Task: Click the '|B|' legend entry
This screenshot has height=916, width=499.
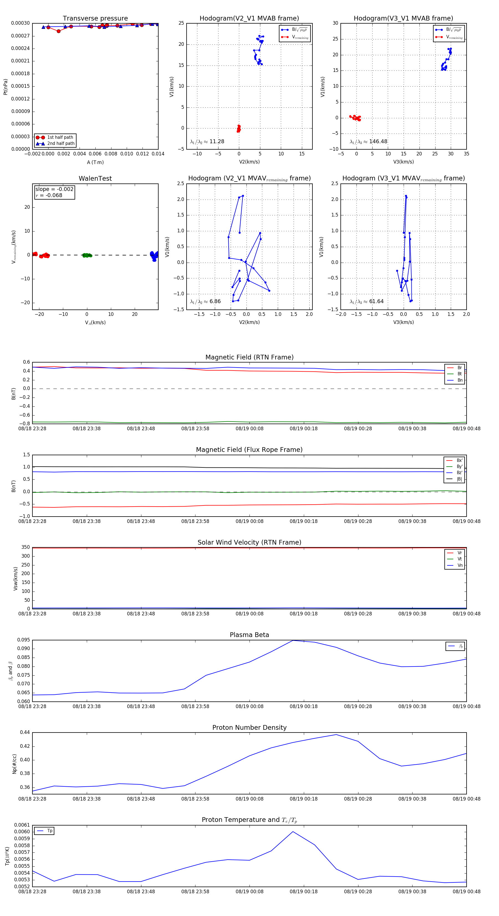Action: 455,479
